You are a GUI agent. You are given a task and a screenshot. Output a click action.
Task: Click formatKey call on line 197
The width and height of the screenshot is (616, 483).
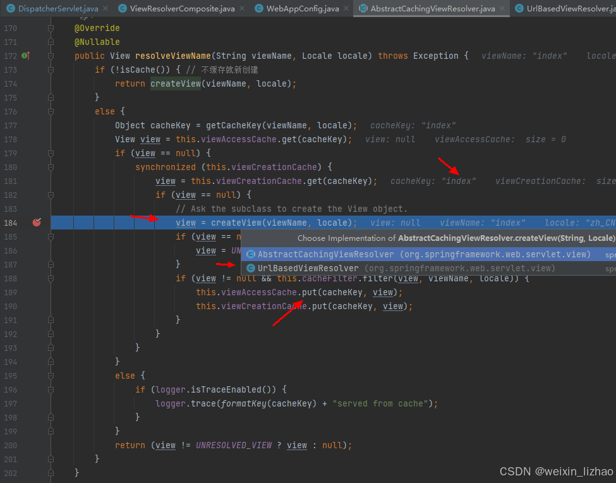[x=243, y=403]
